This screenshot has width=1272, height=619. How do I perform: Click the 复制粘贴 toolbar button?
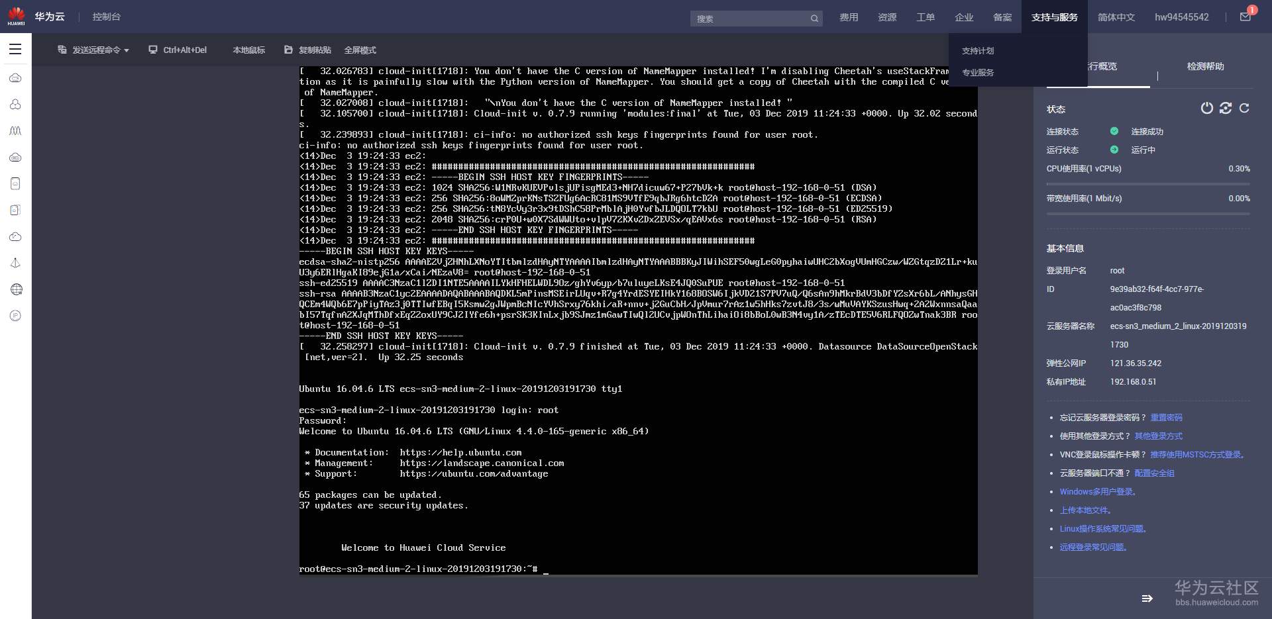(x=315, y=50)
